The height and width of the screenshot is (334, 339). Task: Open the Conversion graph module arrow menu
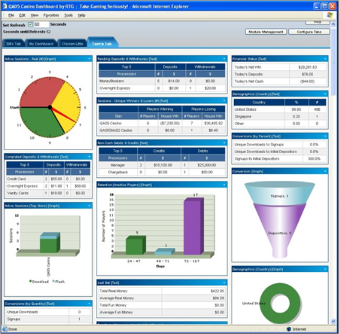325,171
